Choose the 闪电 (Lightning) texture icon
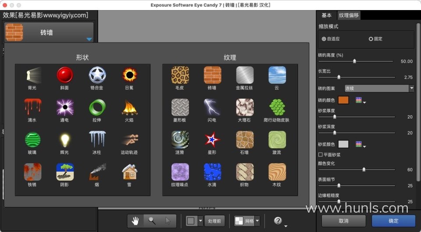The height and width of the screenshot is (232, 421). click(x=212, y=107)
